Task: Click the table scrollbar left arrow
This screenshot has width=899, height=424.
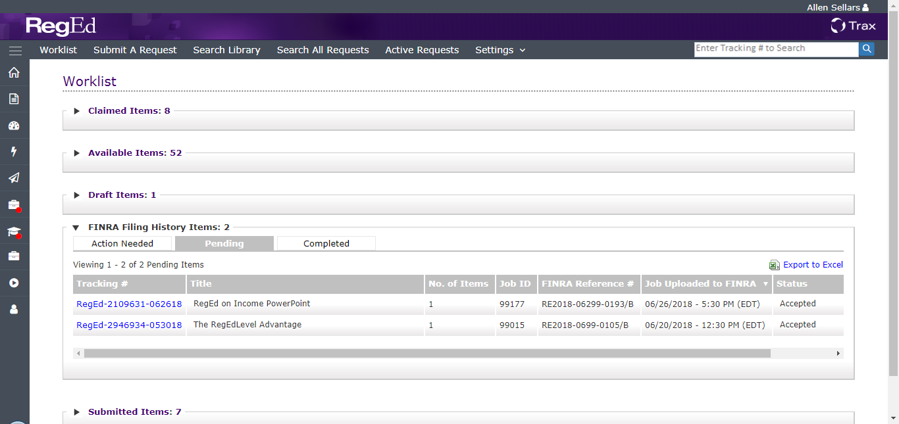Action: 78,354
